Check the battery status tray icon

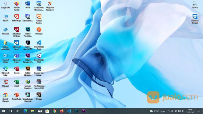[176, 111]
